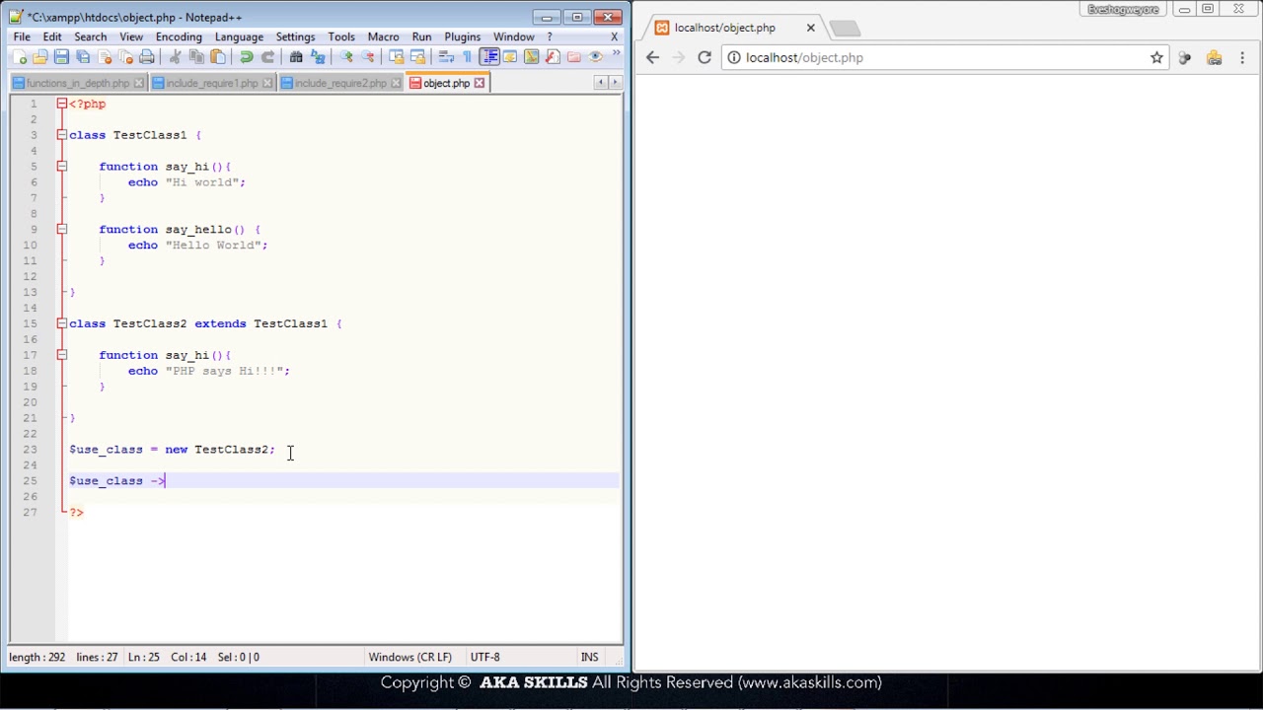The image size is (1263, 710).
Task: Open the Encoding menu
Action: (x=179, y=36)
